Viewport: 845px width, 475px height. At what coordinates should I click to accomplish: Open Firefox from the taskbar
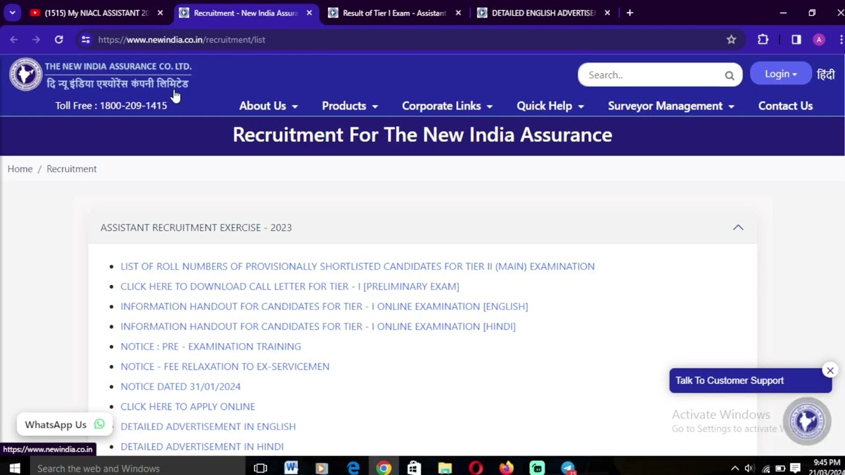[x=506, y=468]
